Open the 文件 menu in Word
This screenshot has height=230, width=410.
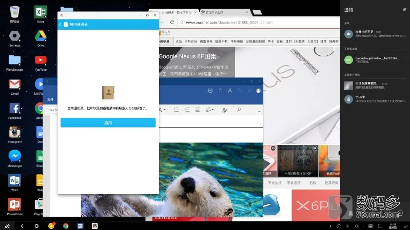tap(50, 99)
